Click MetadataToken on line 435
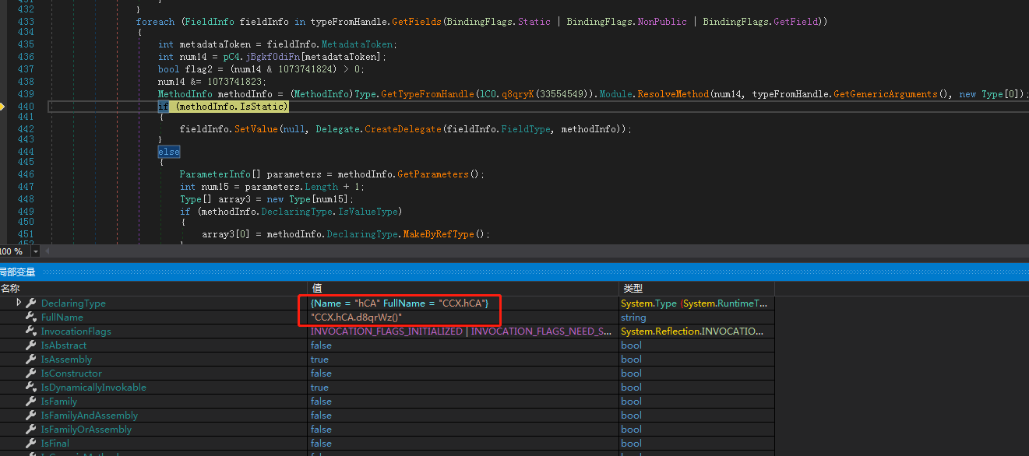 click(358, 44)
